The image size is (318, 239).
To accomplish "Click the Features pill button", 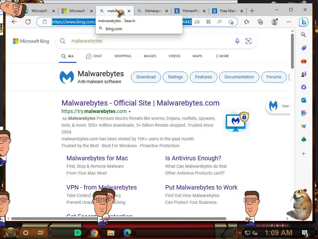I will click(203, 77).
